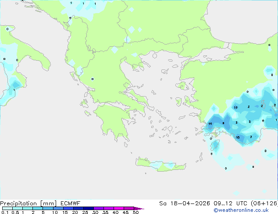278x214 pixels.
Task: Click the "Sa" weekday abbreviation
Action: [x=163, y=204]
